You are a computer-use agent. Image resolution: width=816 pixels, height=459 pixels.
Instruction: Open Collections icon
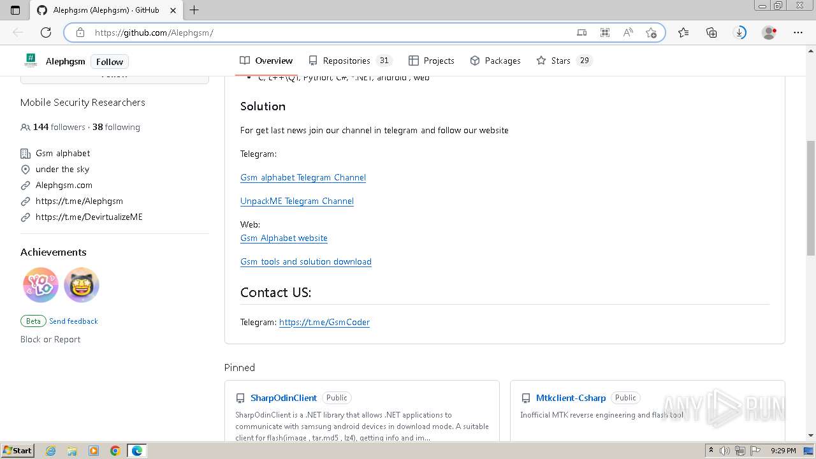[711, 33]
